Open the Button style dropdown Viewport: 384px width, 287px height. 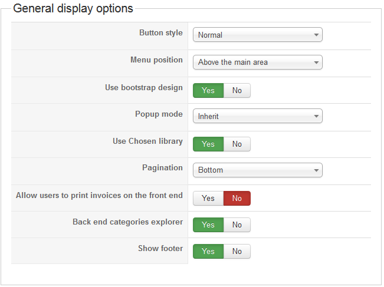point(257,35)
